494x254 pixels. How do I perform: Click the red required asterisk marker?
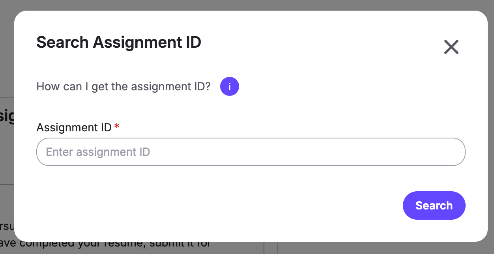[x=116, y=126]
